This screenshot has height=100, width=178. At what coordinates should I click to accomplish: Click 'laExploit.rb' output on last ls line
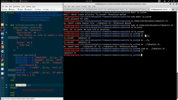pos(70,53)
